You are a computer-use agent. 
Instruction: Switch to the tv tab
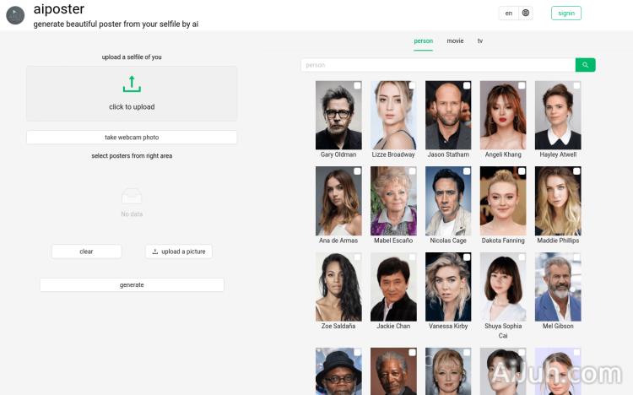click(x=480, y=41)
